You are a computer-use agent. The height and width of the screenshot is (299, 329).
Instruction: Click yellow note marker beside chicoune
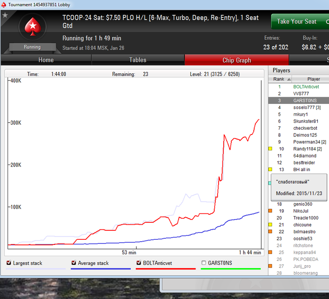point(270,225)
